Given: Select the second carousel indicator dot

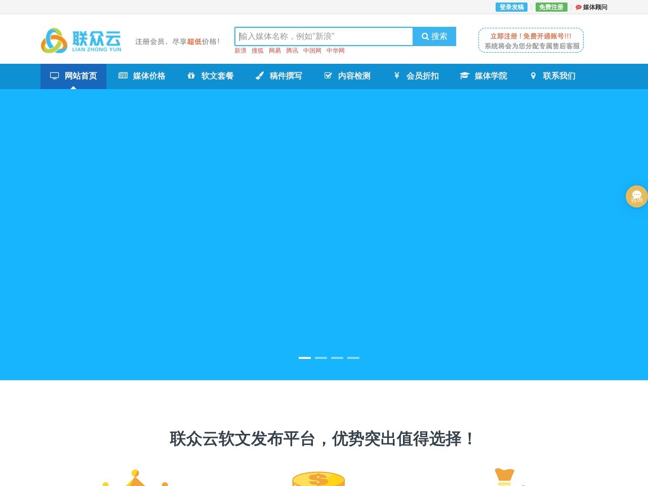Looking at the screenshot, I should 321,357.
